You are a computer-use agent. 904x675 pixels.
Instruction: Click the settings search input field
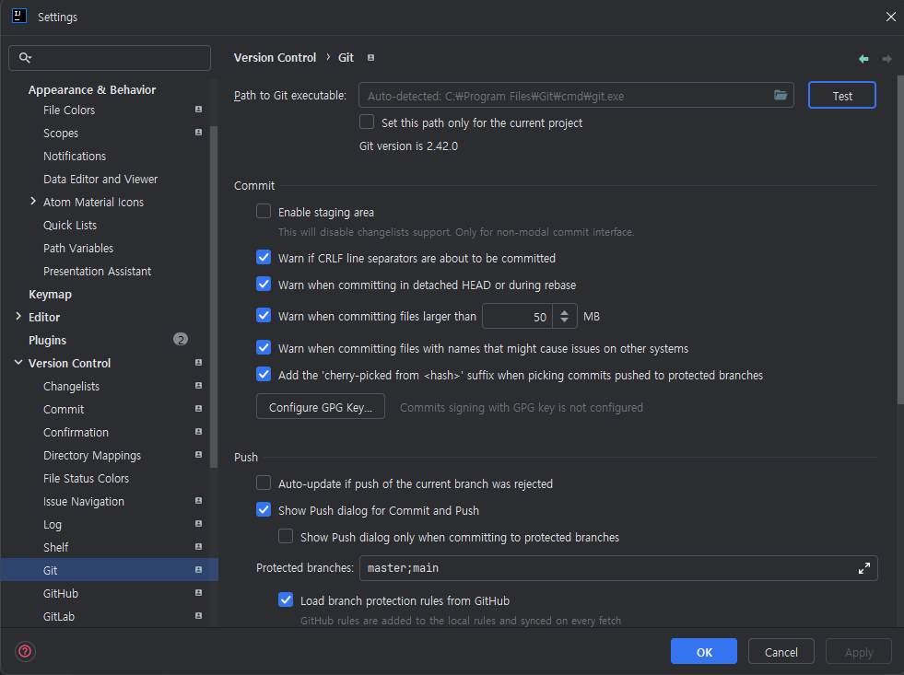pos(110,58)
